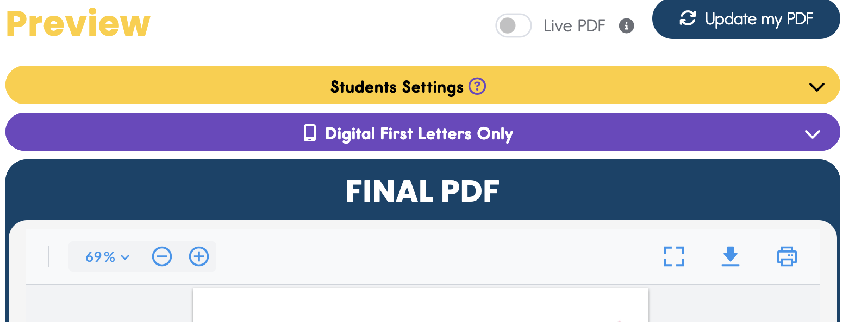Click the Live PDF label text
The image size is (849, 322).
click(574, 25)
